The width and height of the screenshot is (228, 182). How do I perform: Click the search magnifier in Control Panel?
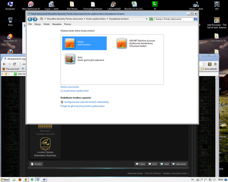click(195, 19)
